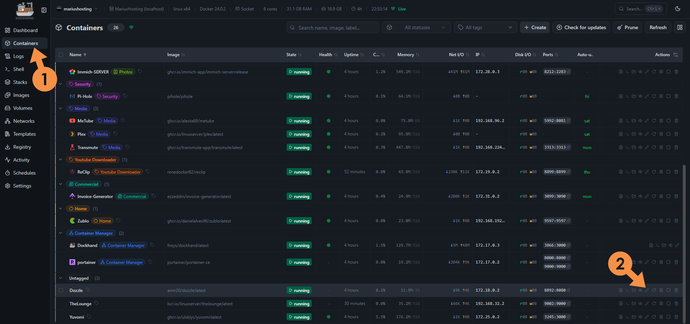
Task: Open the table column settings icon
Action: point(676,55)
